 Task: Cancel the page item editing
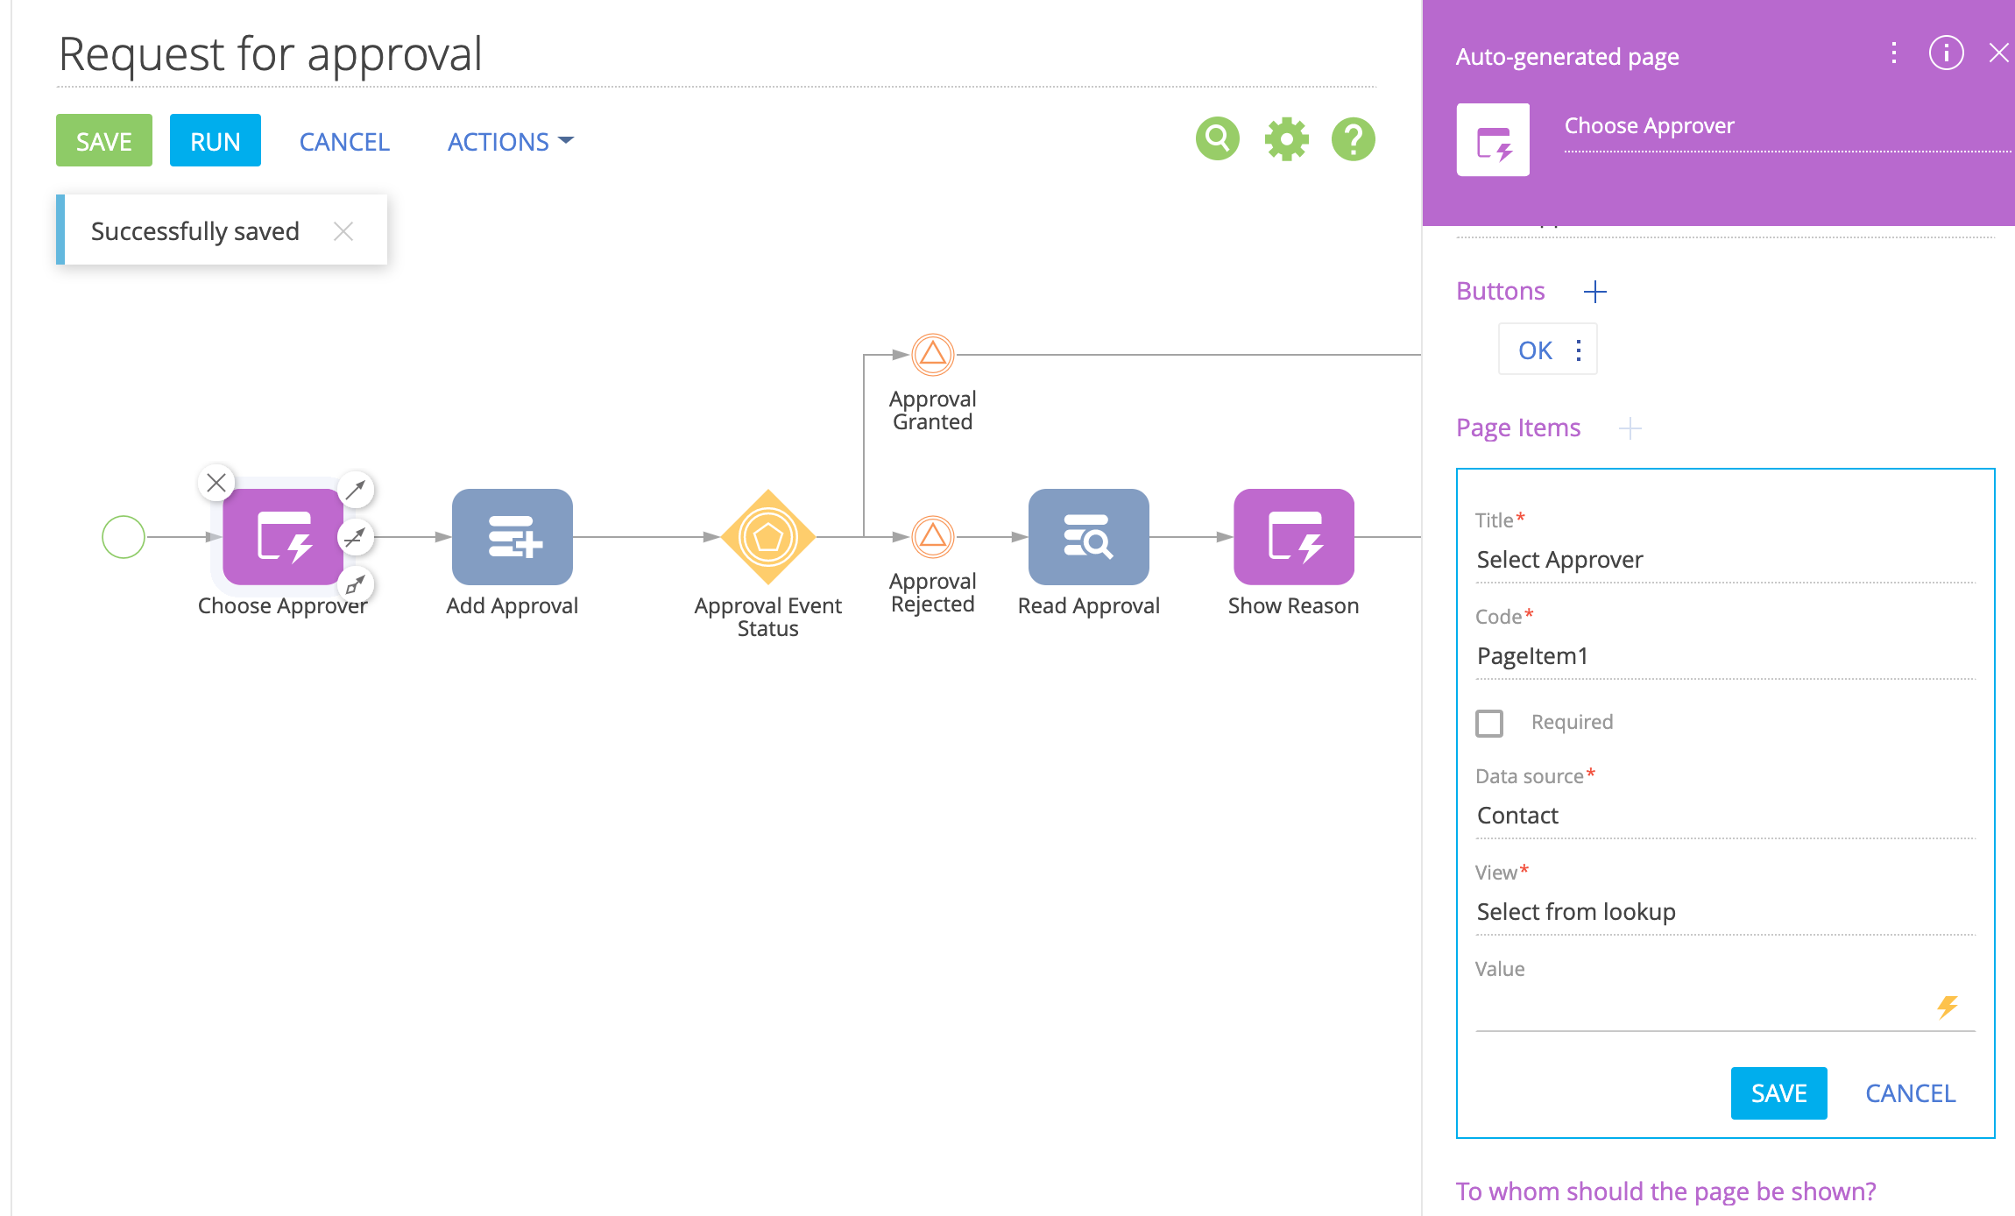click(1911, 1093)
